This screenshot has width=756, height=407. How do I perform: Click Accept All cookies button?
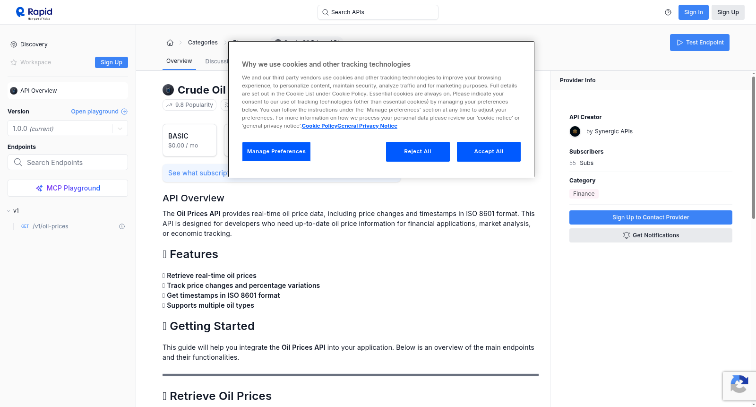pyautogui.click(x=489, y=152)
